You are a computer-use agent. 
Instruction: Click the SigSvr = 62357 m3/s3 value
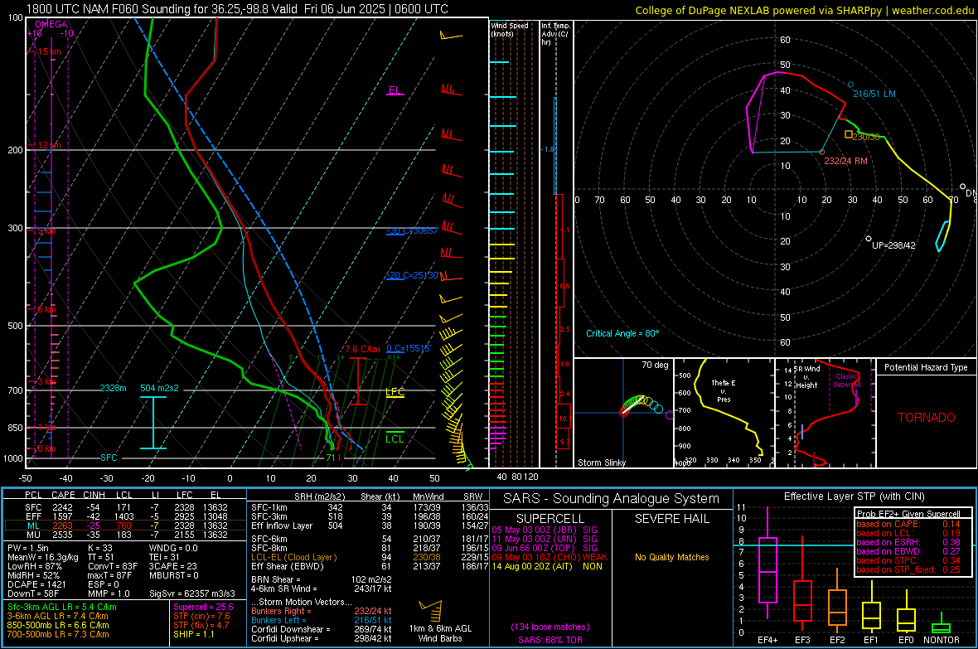(192, 593)
